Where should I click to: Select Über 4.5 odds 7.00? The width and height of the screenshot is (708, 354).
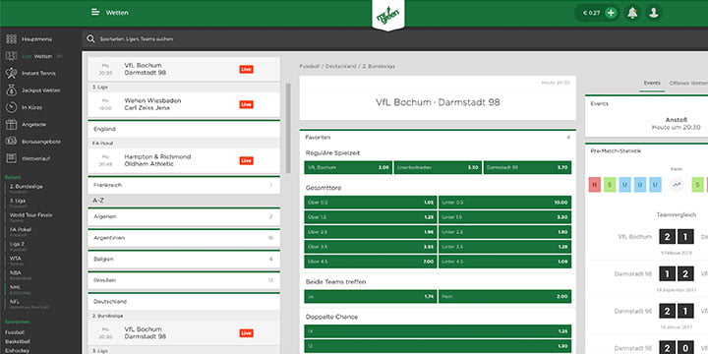371,262
